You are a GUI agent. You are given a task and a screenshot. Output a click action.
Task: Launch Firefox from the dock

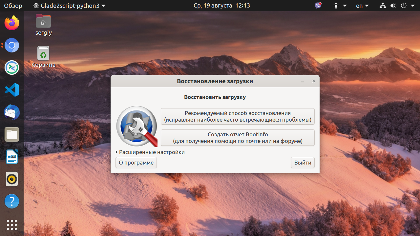tap(12, 23)
